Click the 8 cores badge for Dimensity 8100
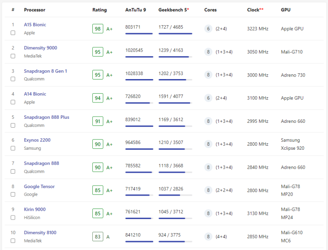328x250 pixels. click(208, 237)
